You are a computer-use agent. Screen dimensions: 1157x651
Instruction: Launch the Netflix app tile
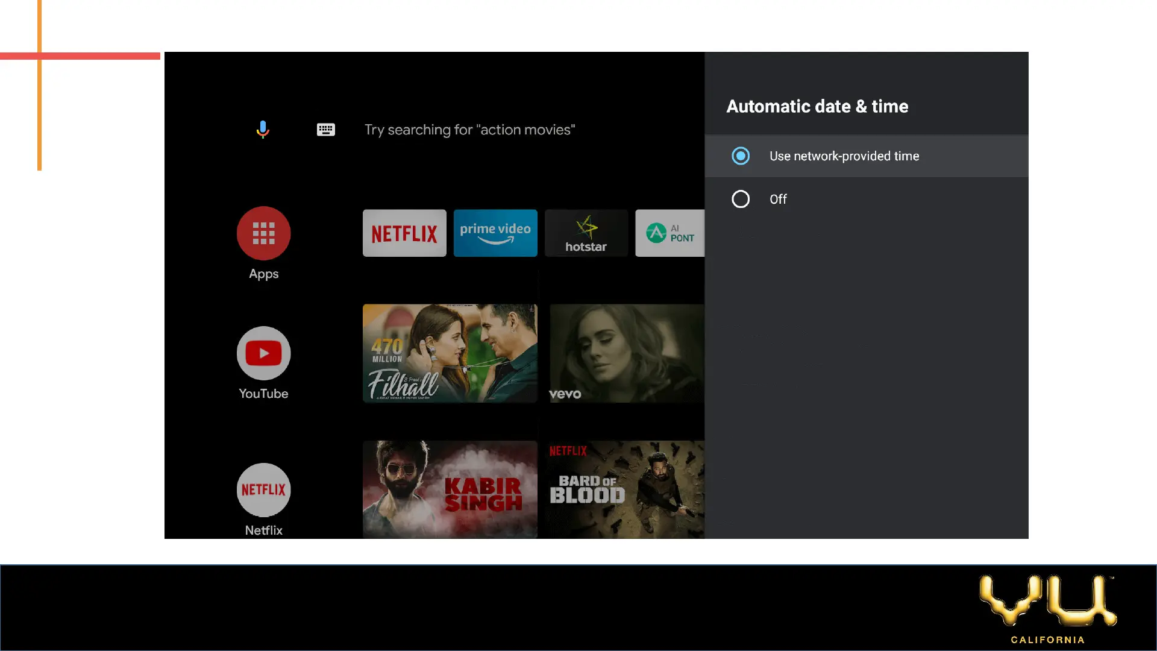click(404, 233)
